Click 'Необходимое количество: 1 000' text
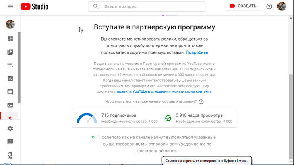Viewport: 294px width, 165px height. (x=130, y=122)
